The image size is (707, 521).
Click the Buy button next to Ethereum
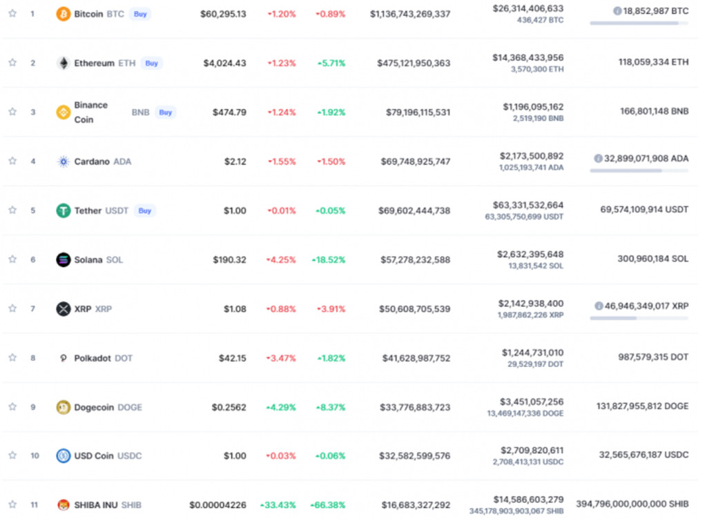tap(151, 63)
